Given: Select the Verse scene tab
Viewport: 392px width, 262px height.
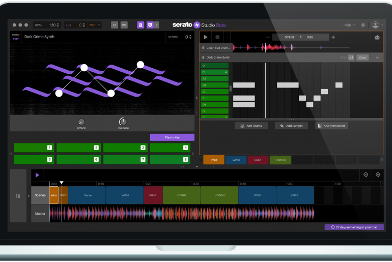Looking at the screenshot, I should [x=236, y=160].
